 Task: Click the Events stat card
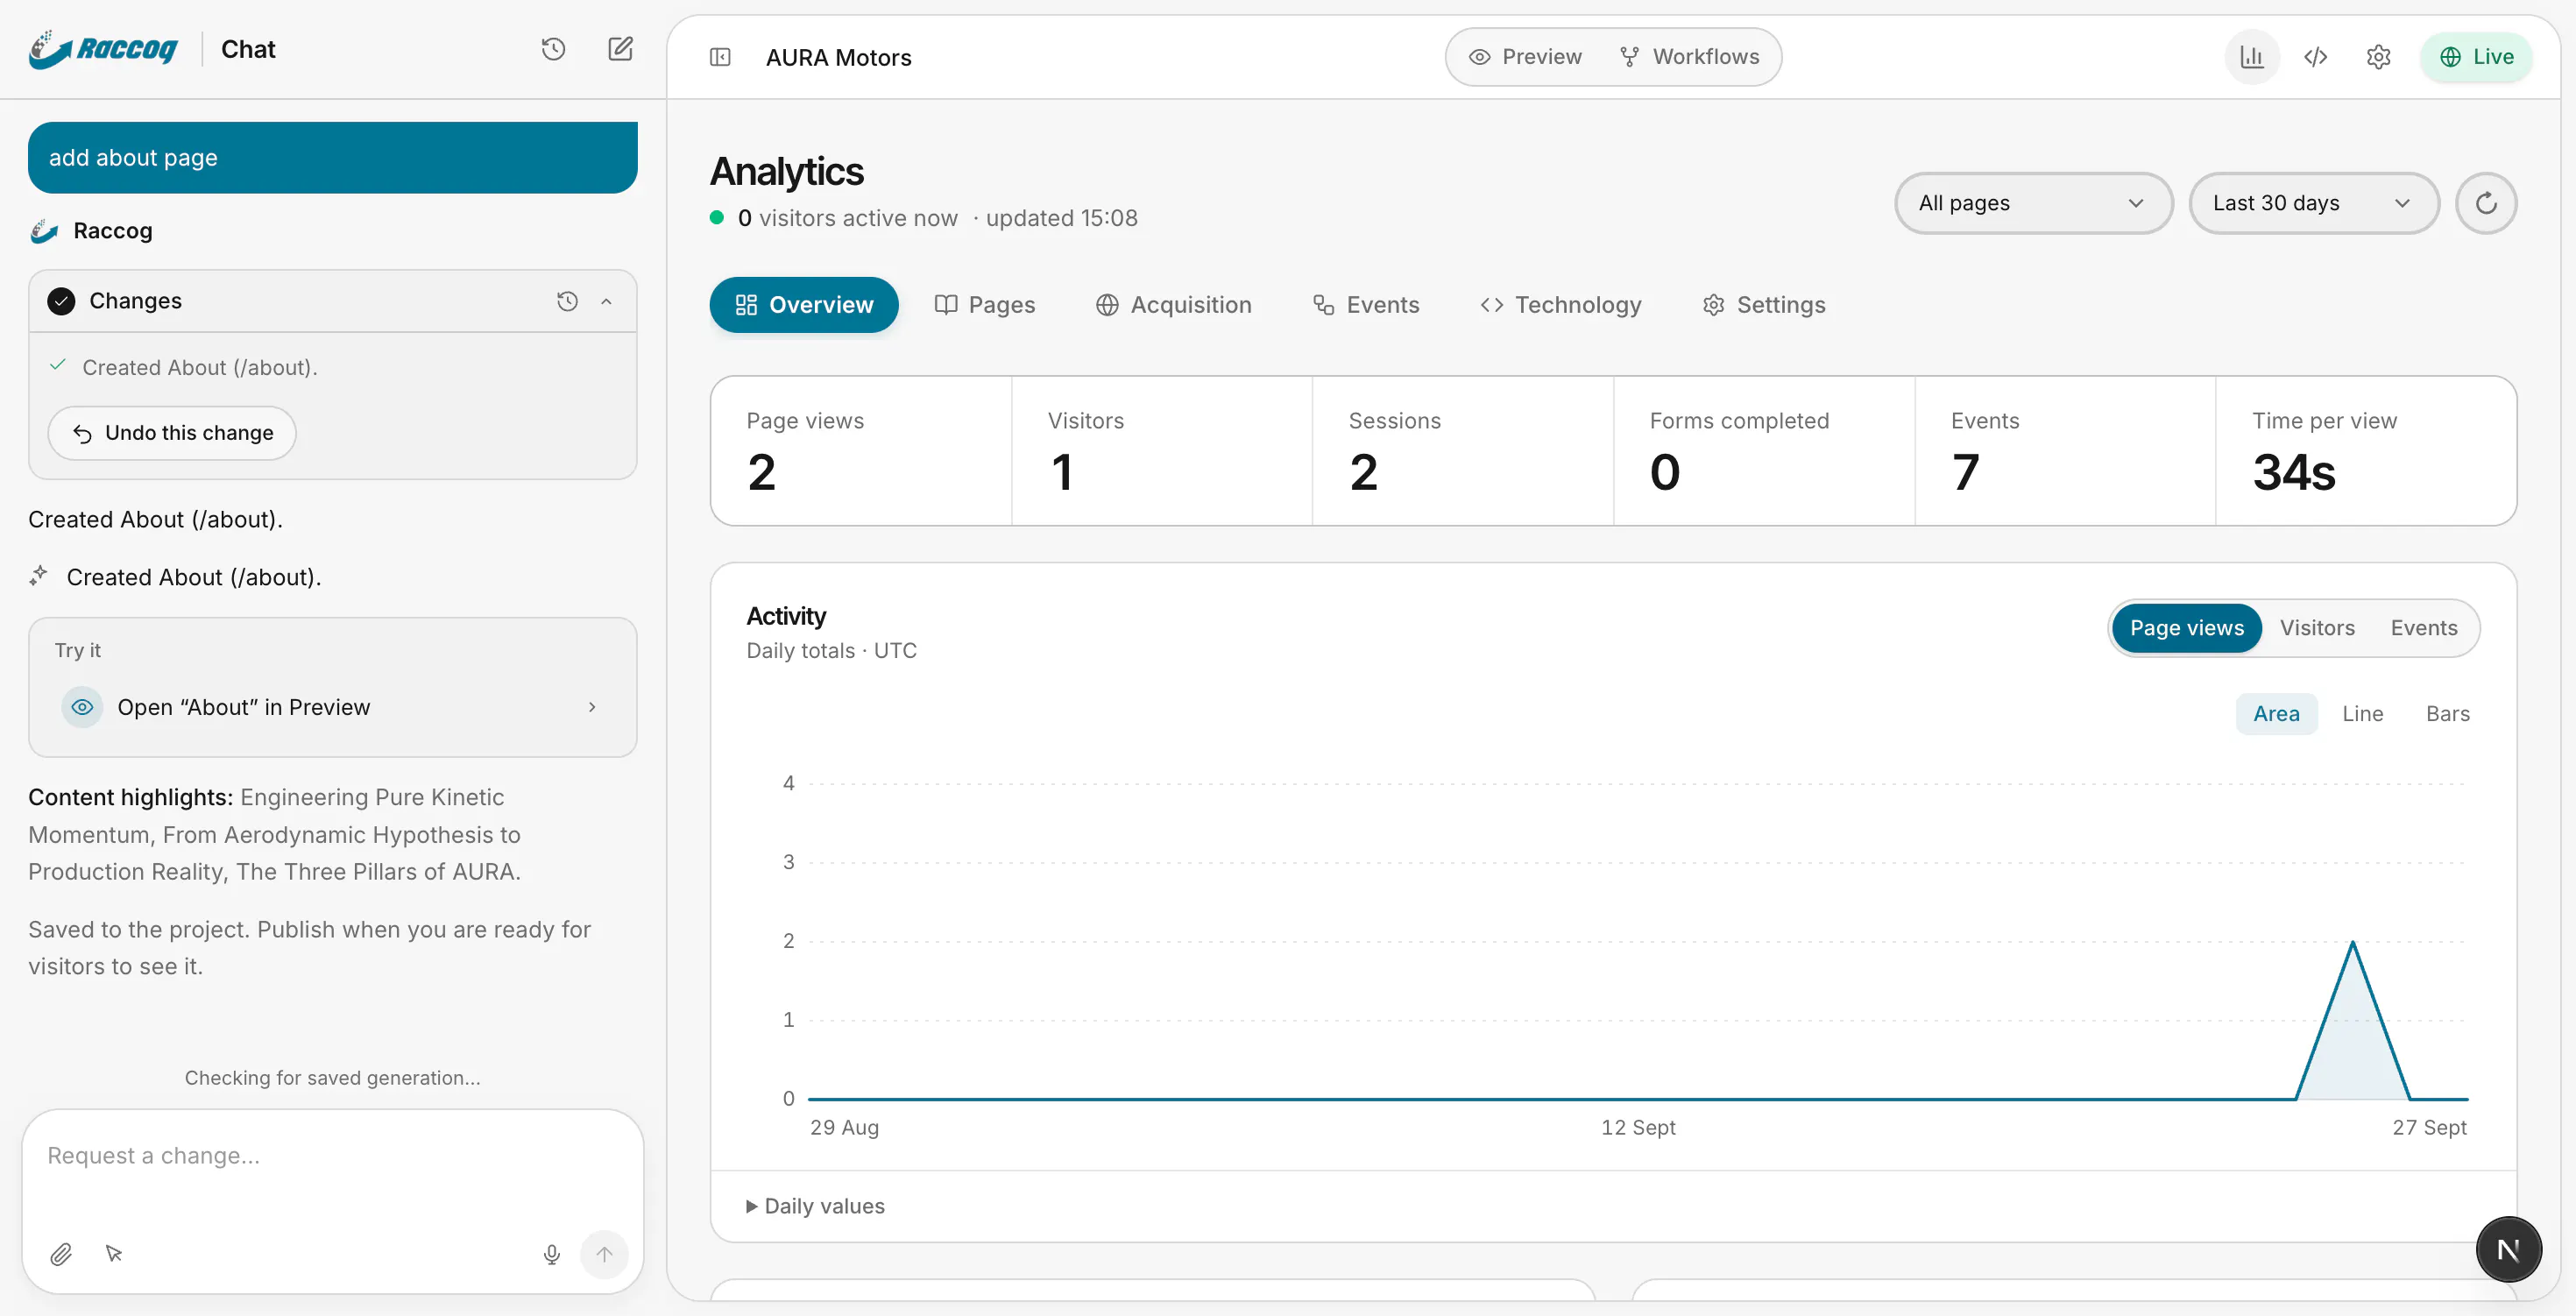[2065, 451]
